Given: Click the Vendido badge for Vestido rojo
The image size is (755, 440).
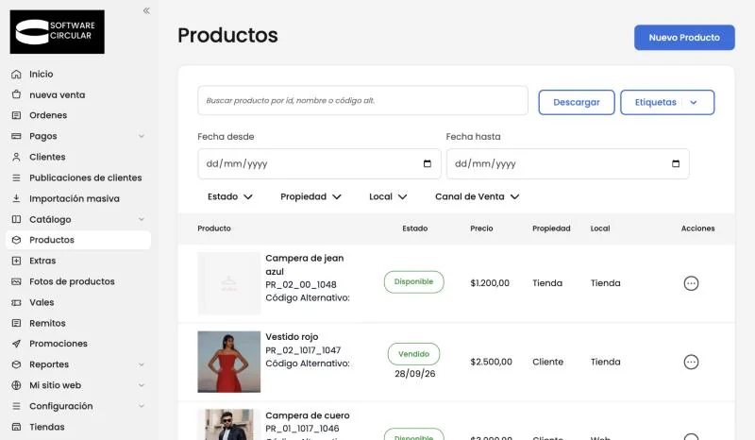Looking at the screenshot, I should click(x=413, y=354).
